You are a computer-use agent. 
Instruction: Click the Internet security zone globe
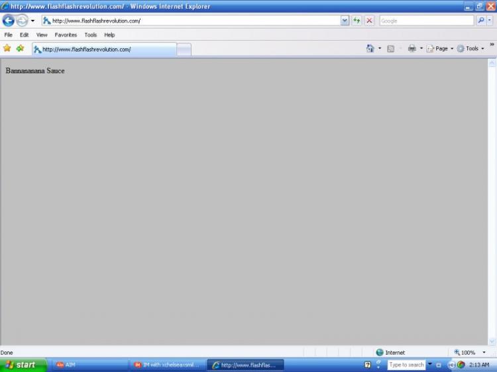[380, 352]
